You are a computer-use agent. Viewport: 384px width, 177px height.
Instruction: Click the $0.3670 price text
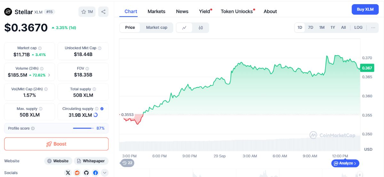(26, 28)
